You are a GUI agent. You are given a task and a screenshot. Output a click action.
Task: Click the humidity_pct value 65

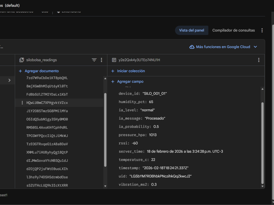click(151, 102)
